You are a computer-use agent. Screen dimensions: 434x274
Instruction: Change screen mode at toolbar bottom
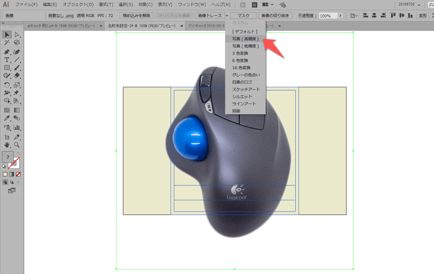tap(12, 191)
